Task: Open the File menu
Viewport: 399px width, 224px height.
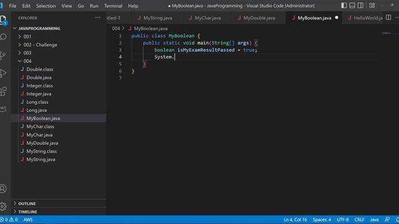Action: (x=12, y=6)
